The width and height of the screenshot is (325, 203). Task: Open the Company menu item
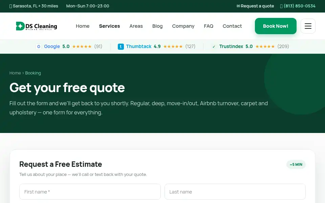coord(183,26)
